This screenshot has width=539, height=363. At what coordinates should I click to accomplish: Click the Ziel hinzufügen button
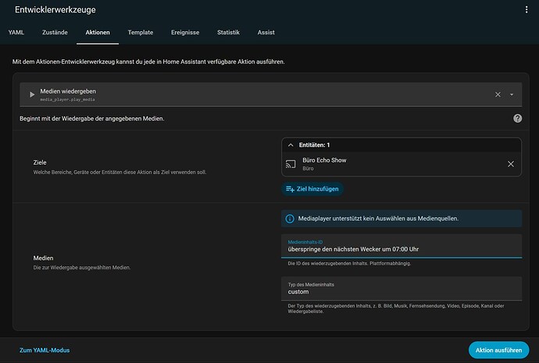(312, 189)
